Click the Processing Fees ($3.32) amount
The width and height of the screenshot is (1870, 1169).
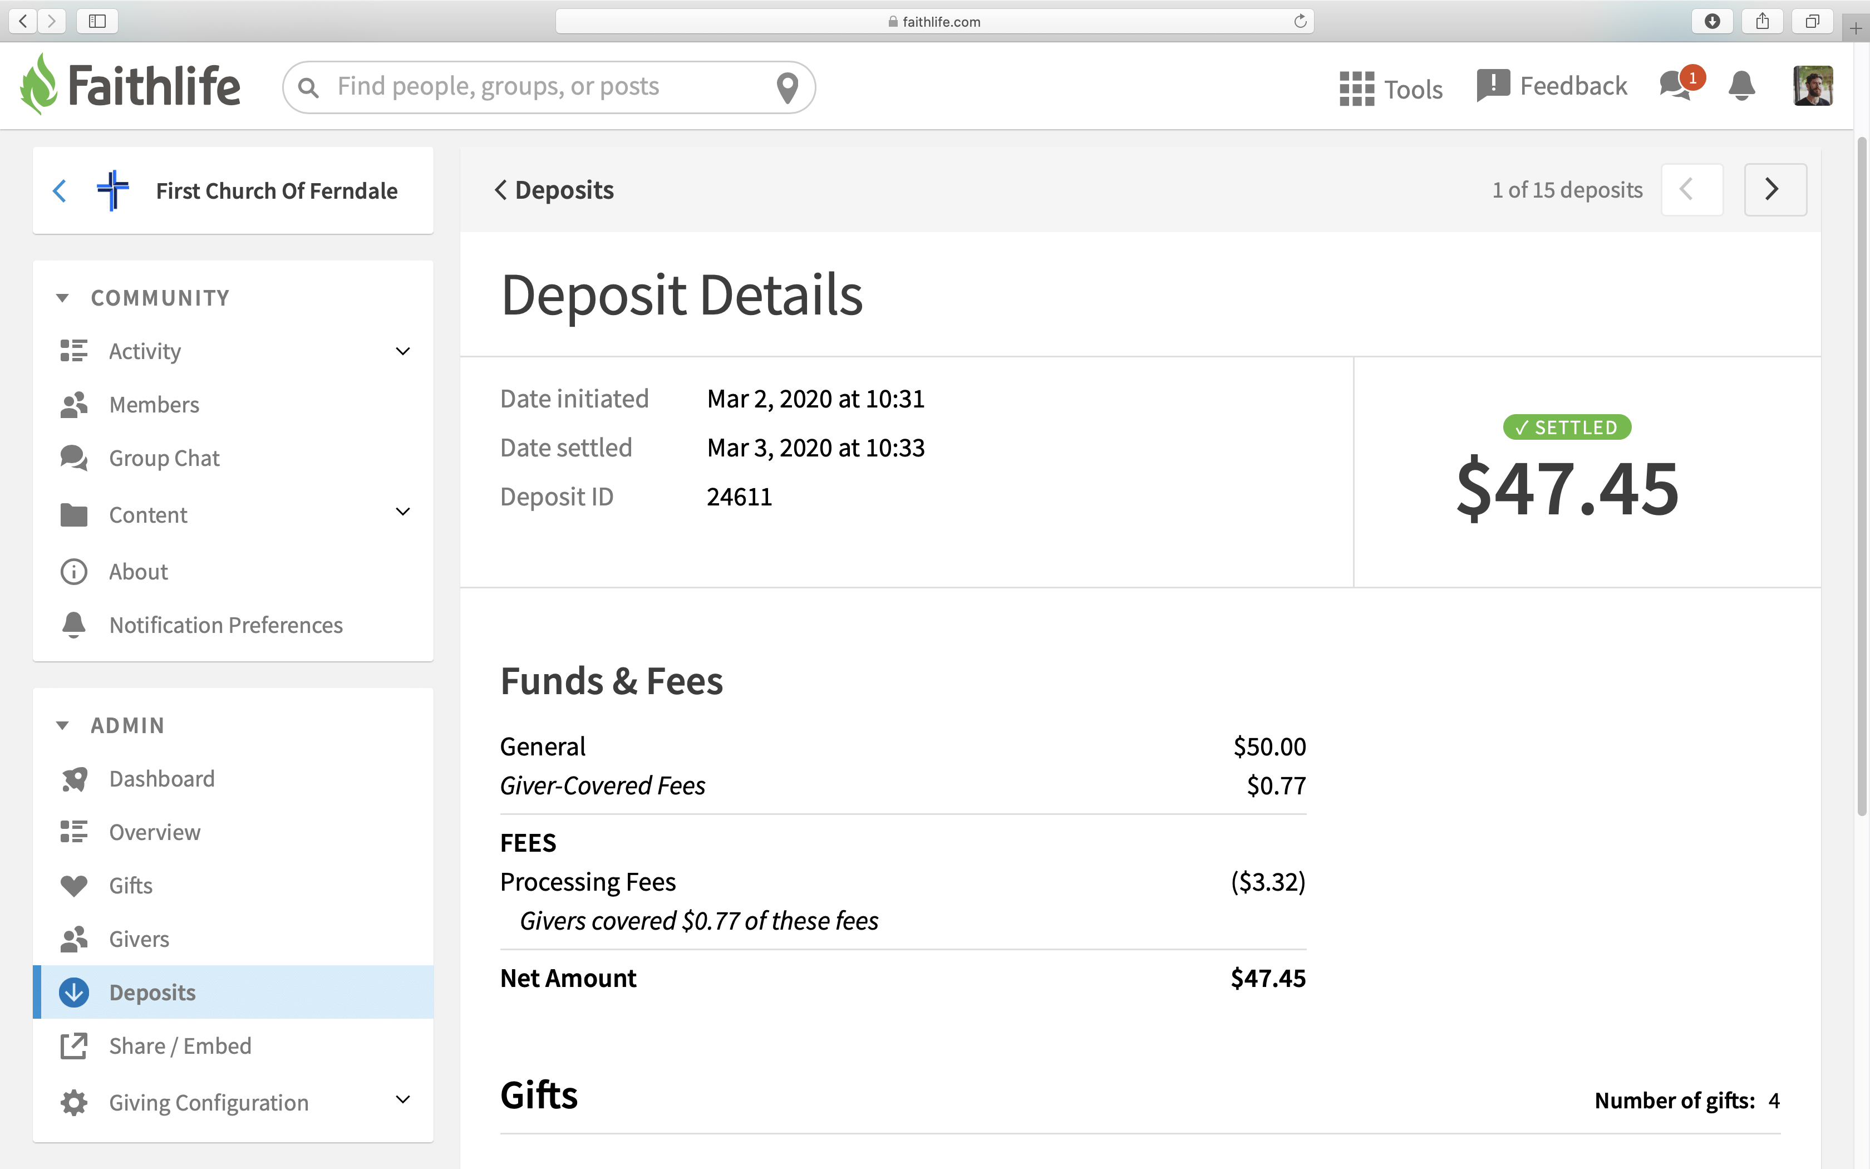point(1268,882)
